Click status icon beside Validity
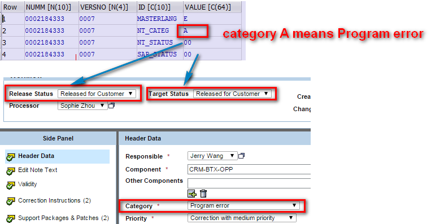431x224 pixels. (x=11, y=185)
